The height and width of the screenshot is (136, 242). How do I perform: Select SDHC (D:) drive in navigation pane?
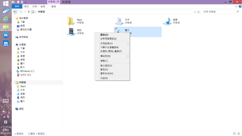pyautogui.click(x=24, y=75)
